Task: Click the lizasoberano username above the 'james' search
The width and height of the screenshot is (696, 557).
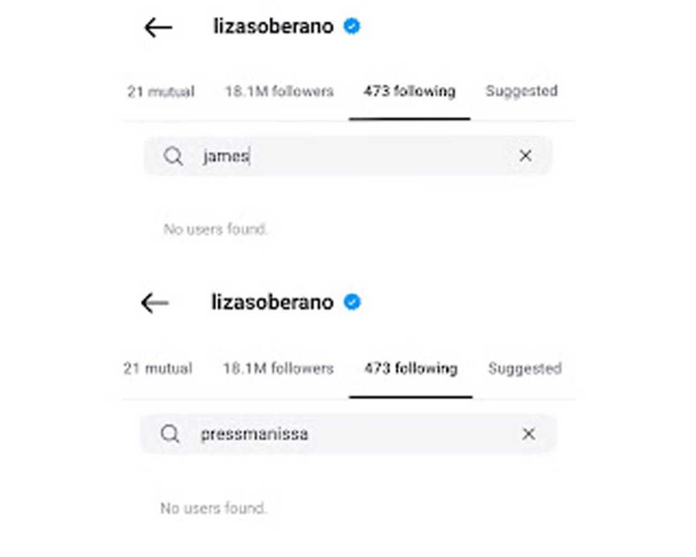Action: coord(273,27)
